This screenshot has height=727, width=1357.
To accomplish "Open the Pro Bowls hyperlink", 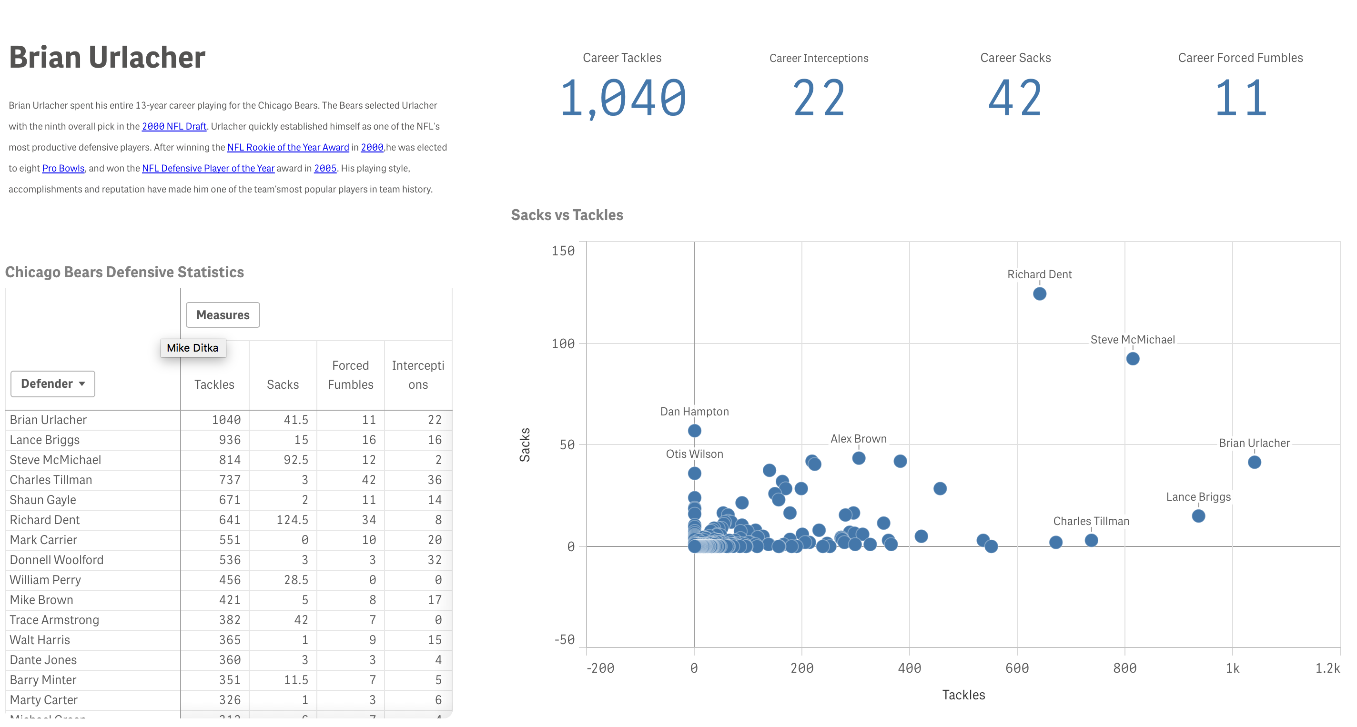I will [x=63, y=169].
